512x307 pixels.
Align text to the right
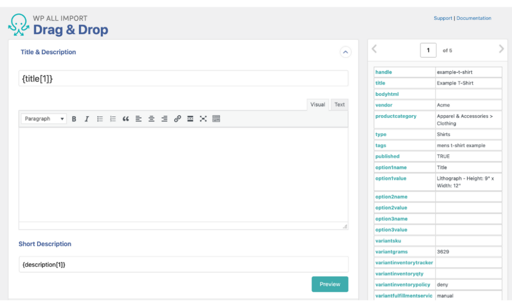coord(164,118)
